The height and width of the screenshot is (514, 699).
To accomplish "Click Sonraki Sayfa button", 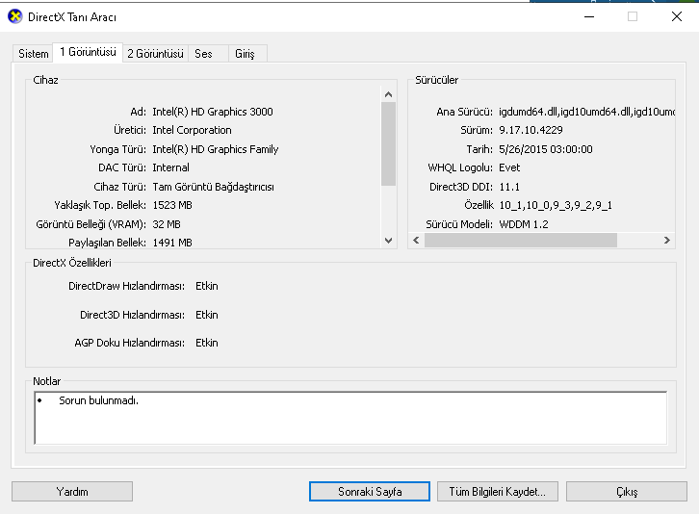I will pyautogui.click(x=370, y=491).
